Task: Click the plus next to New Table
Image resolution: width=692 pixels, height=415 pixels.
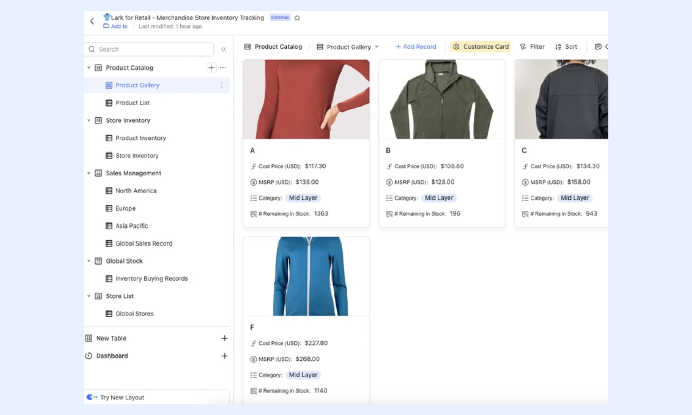Action: [225, 338]
